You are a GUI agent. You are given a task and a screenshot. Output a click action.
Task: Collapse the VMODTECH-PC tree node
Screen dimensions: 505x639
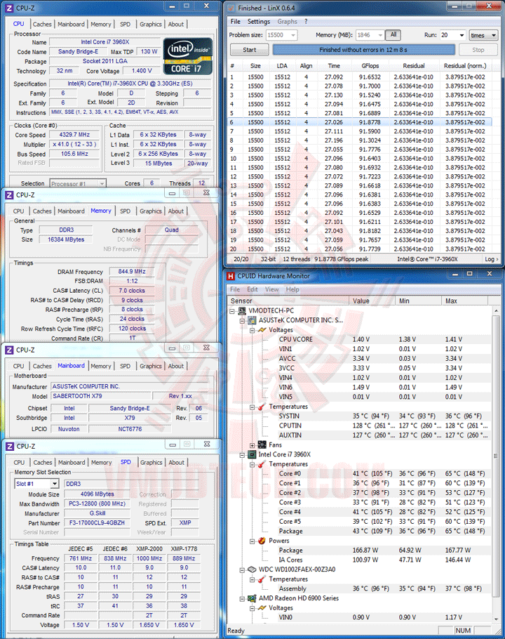click(x=232, y=311)
